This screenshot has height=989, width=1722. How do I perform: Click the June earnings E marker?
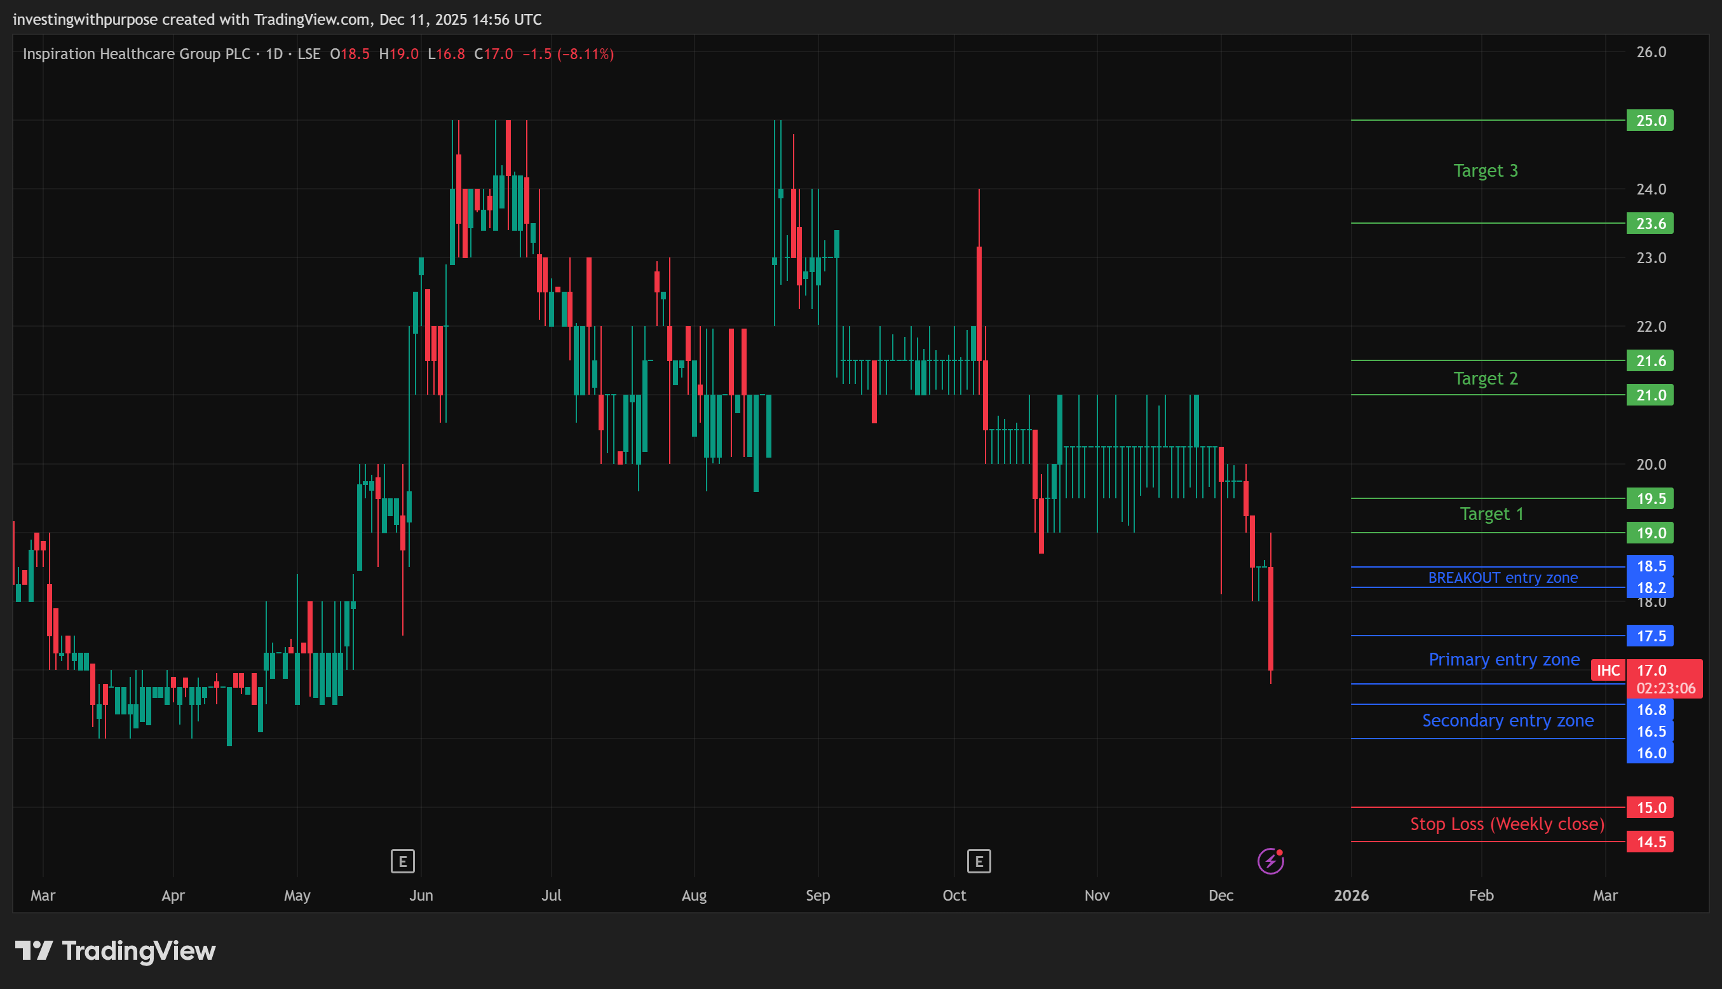403,861
